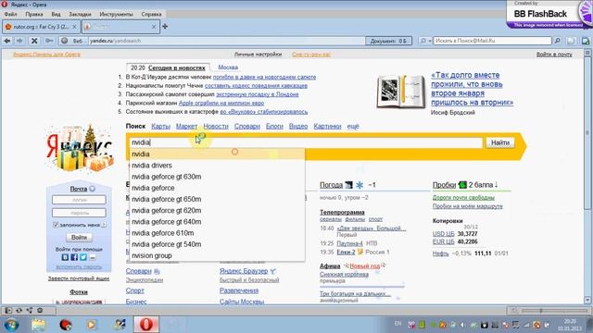Open the Правка menu
Viewport: 593px width, 333px height.
(x=34, y=14)
